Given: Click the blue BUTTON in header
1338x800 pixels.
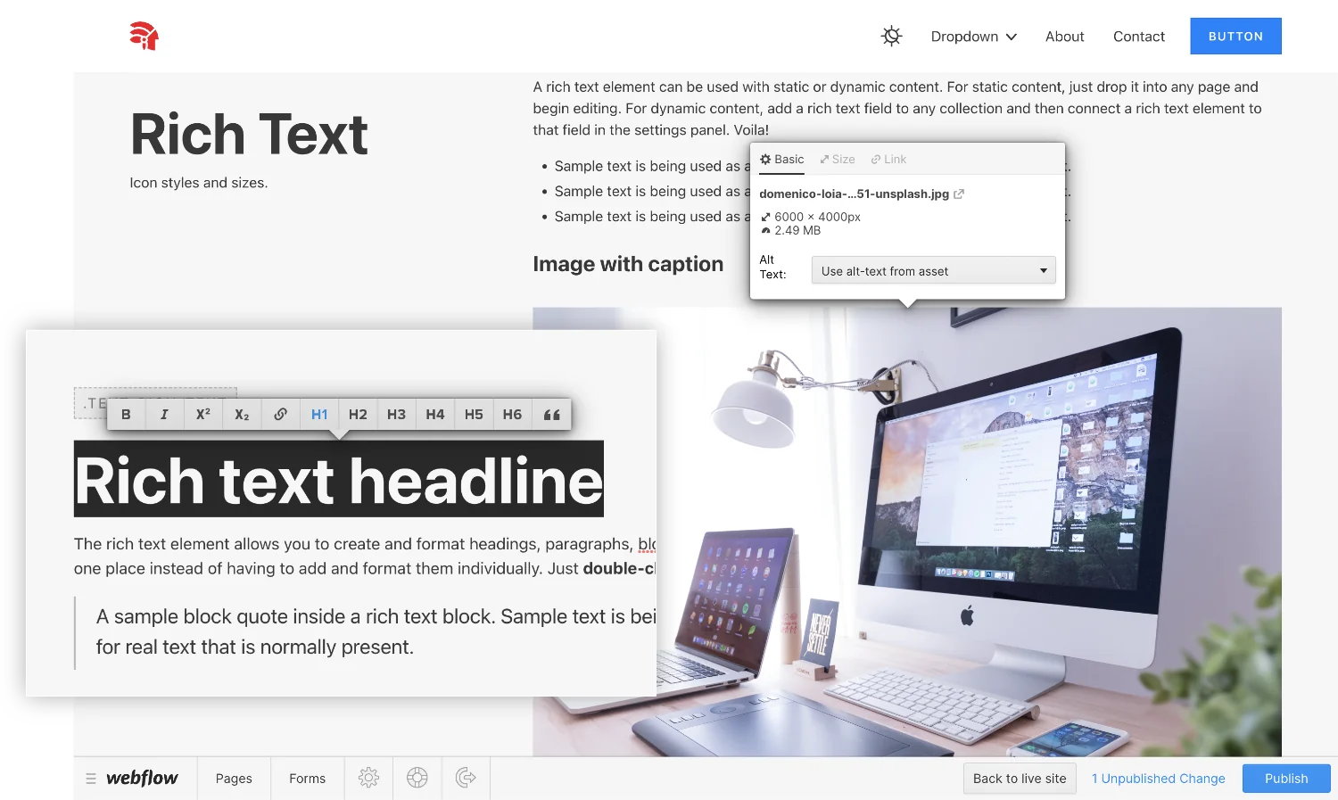Looking at the screenshot, I should click(x=1235, y=37).
